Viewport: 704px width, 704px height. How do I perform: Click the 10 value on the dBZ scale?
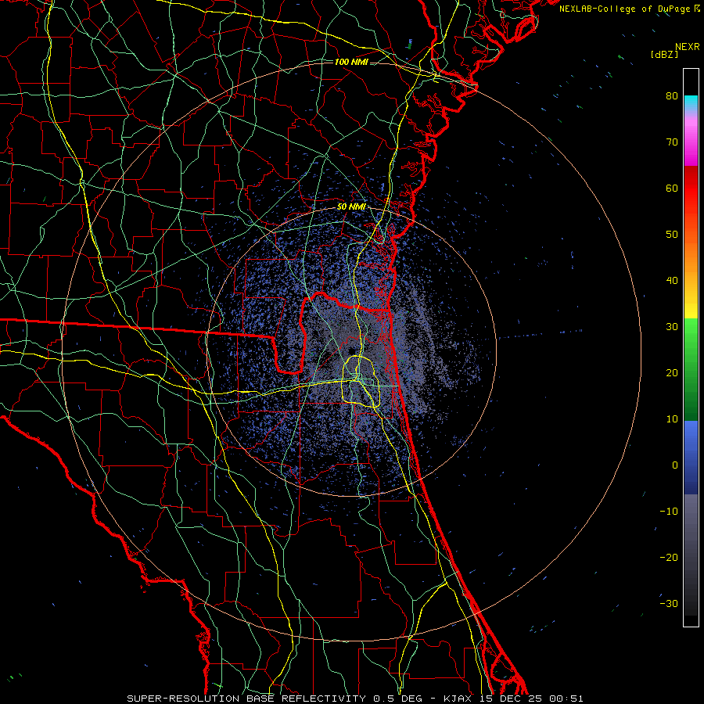coord(672,419)
